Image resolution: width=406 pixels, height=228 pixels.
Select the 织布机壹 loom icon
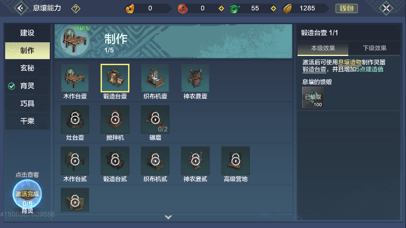coord(155,78)
